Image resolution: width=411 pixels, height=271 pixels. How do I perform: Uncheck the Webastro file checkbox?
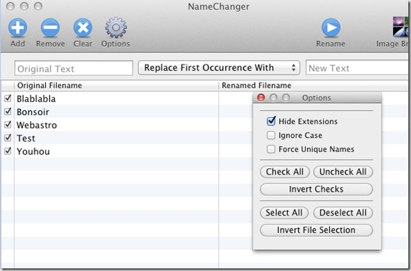coord(8,125)
